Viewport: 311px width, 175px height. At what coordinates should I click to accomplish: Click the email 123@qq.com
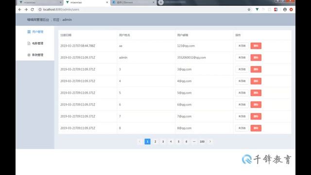pos(186,46)
